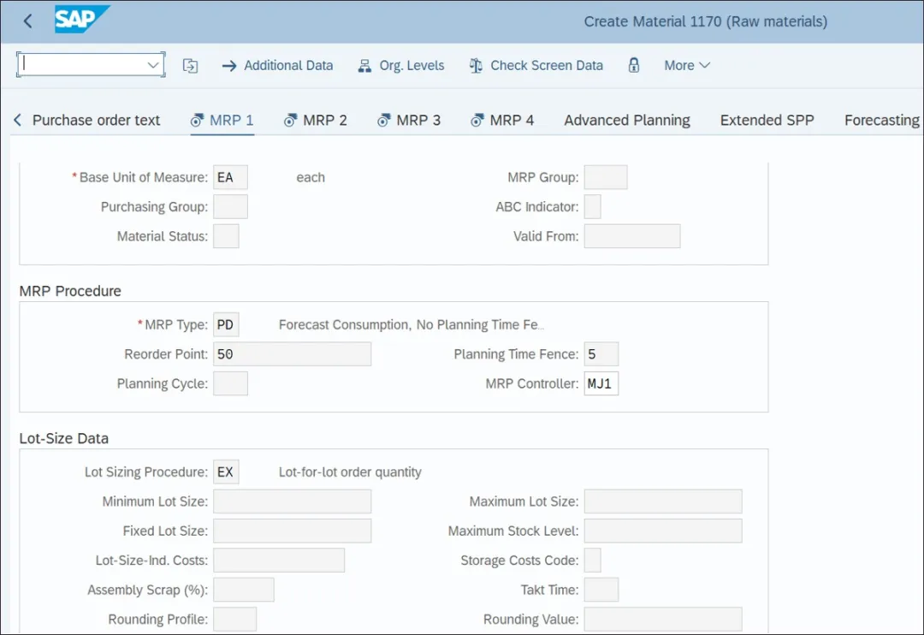Screen dimensions: 924x635
Task: Click the Lot-Size-Ind. Costs field
Action: [x=279, y=561]
